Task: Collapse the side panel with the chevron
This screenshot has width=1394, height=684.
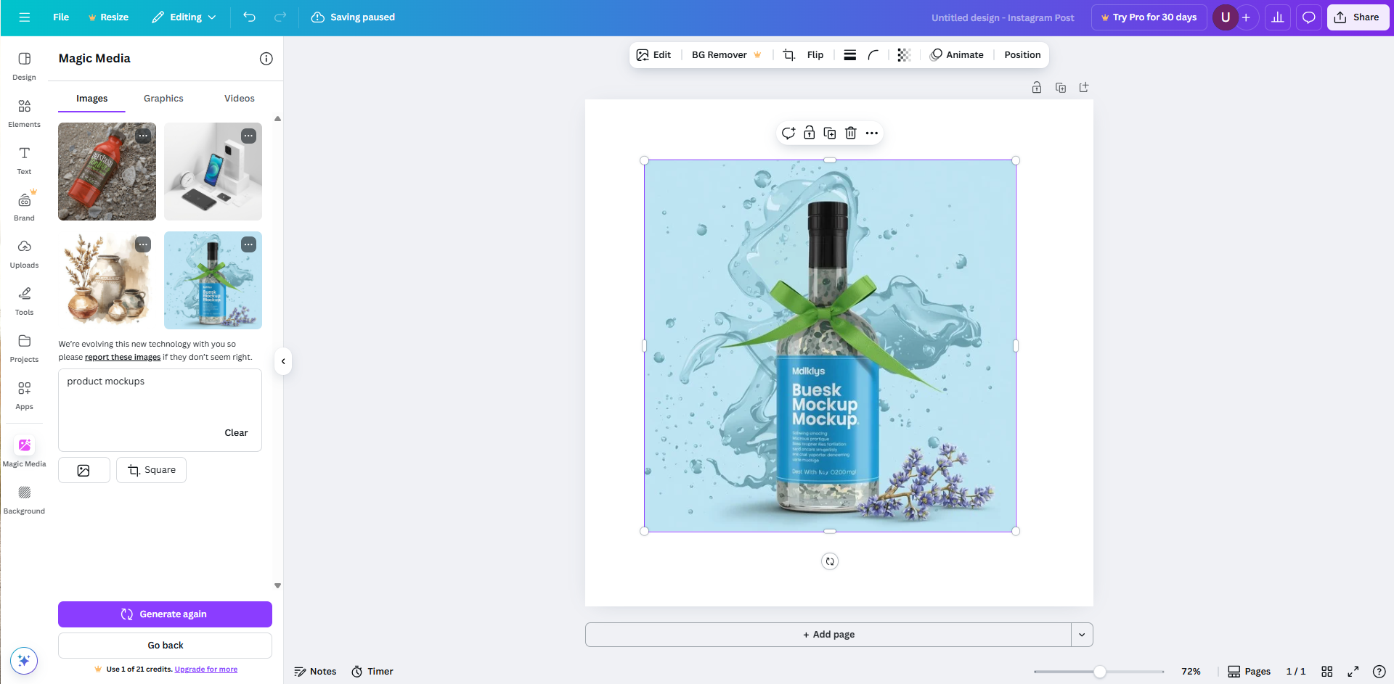Action: (282, 360)
